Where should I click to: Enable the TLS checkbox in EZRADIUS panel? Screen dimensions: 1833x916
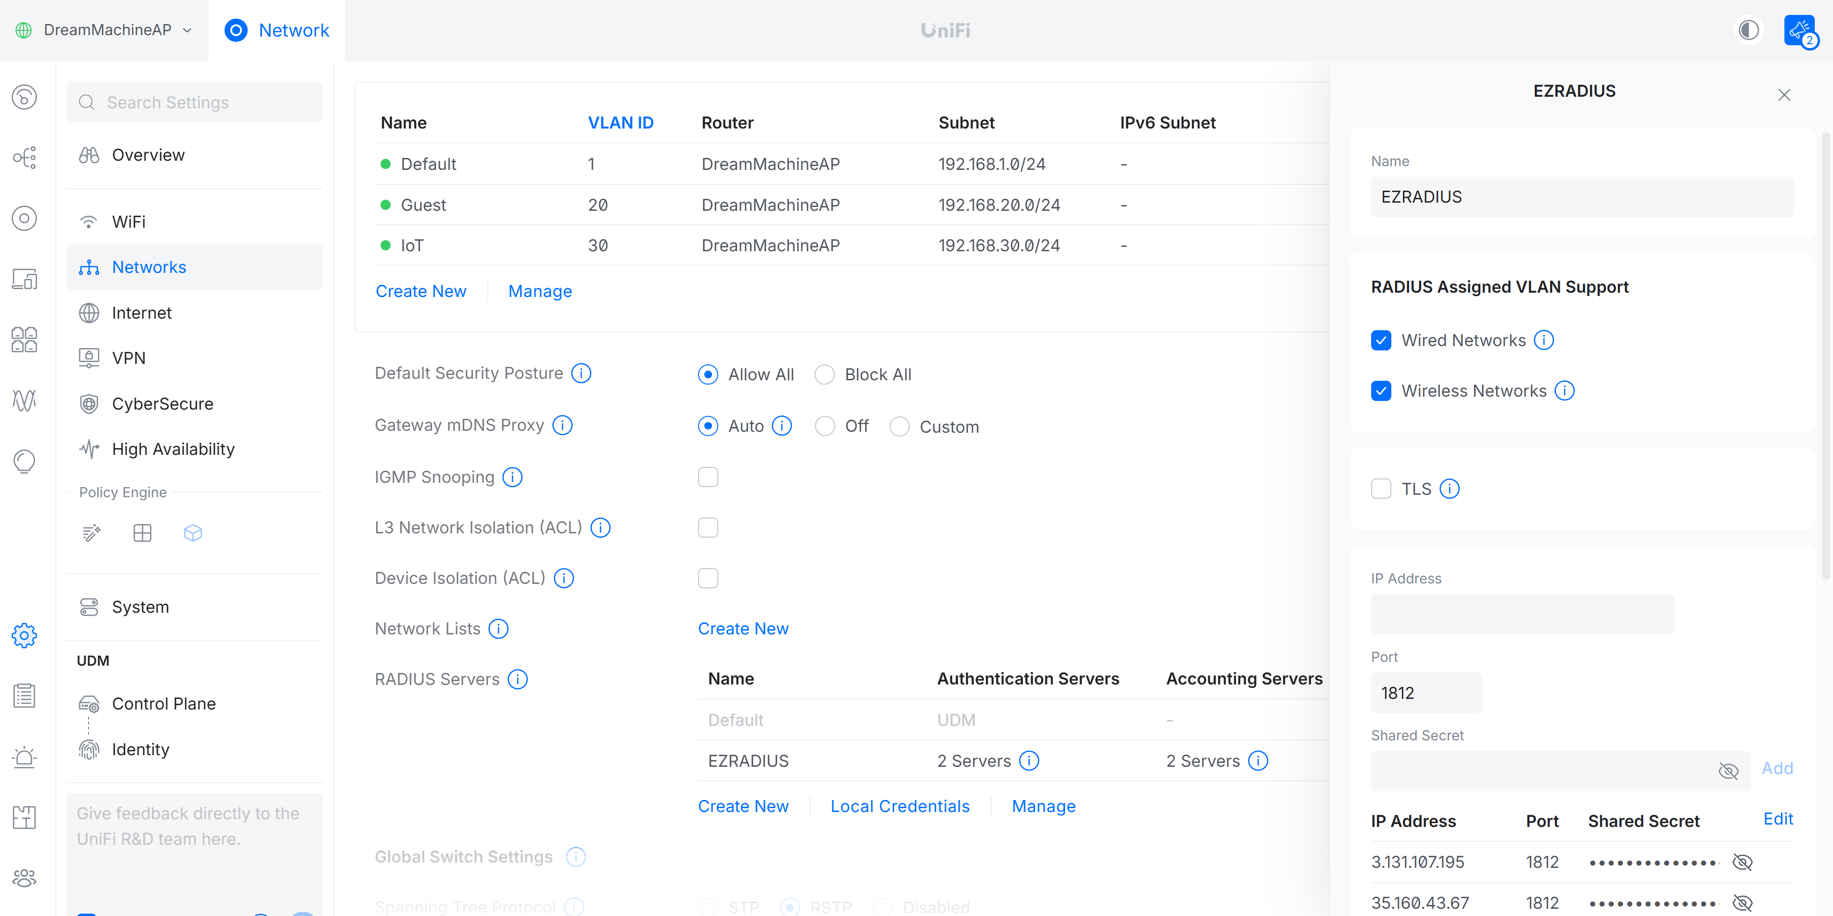click(x=1381, y=489)
